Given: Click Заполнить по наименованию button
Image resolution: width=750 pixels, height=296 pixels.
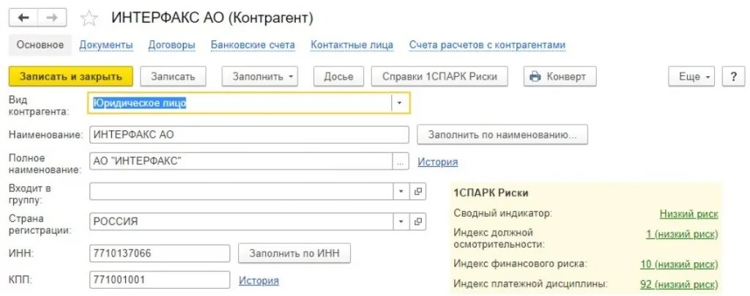Looking at the screenshot, I should 502,135.
